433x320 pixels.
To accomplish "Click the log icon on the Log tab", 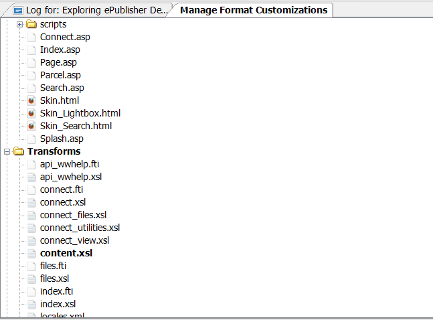I will coord(18,10).
